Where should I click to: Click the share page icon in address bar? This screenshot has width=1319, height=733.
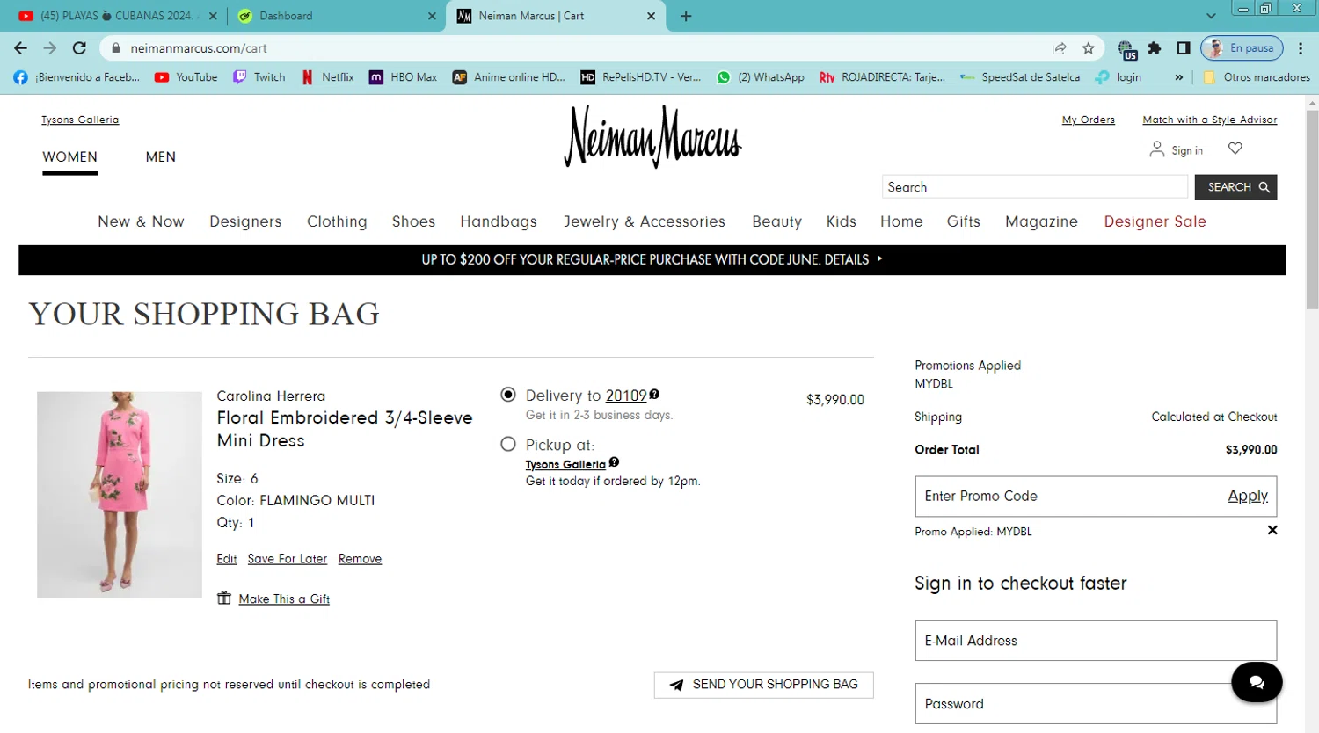coord(1059,48)
